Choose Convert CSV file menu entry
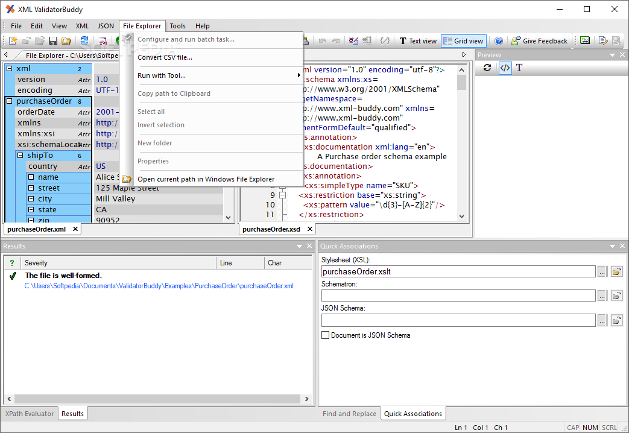The height and width of the screenshot is (433, 629). pos(165,57)
